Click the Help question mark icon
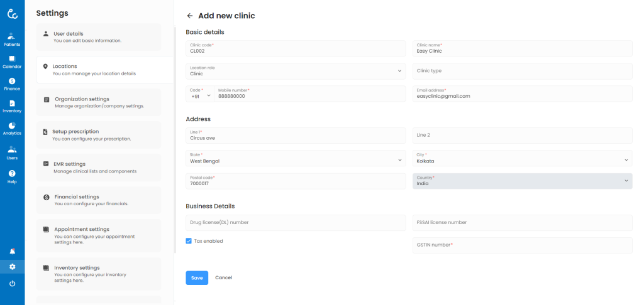 click(12, 176)
